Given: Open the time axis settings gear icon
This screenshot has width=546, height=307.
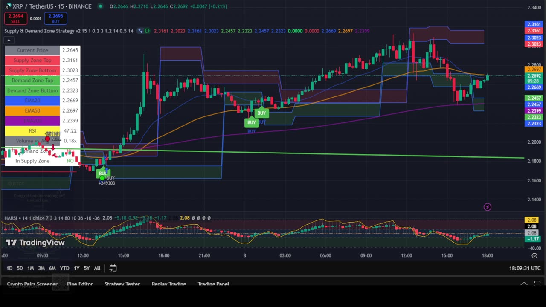Looking at the screenshot, I should tap(534, 255).
